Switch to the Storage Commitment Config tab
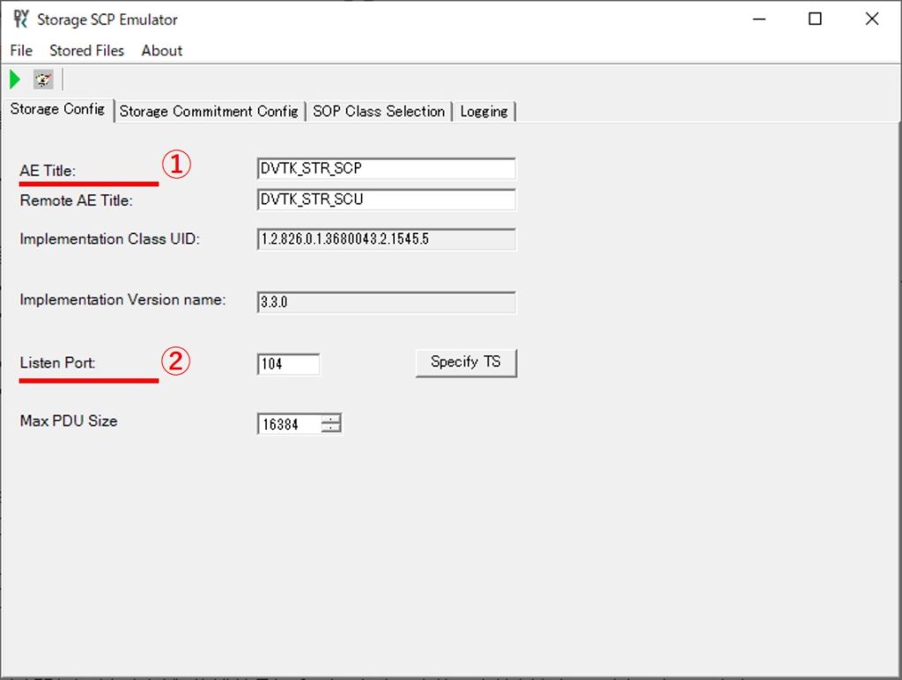The image size is (902, 680). [209, 112]
